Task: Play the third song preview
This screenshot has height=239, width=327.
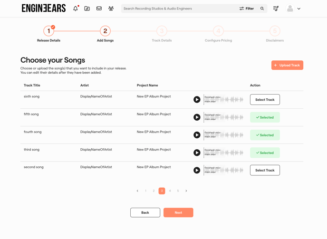Action: point(197,153)
